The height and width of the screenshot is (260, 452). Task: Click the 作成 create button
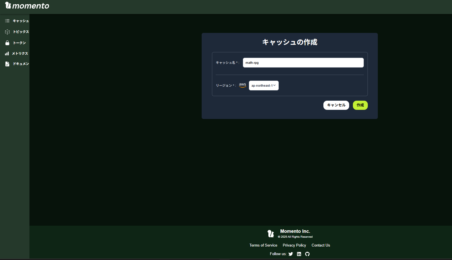tap(360, 105)
